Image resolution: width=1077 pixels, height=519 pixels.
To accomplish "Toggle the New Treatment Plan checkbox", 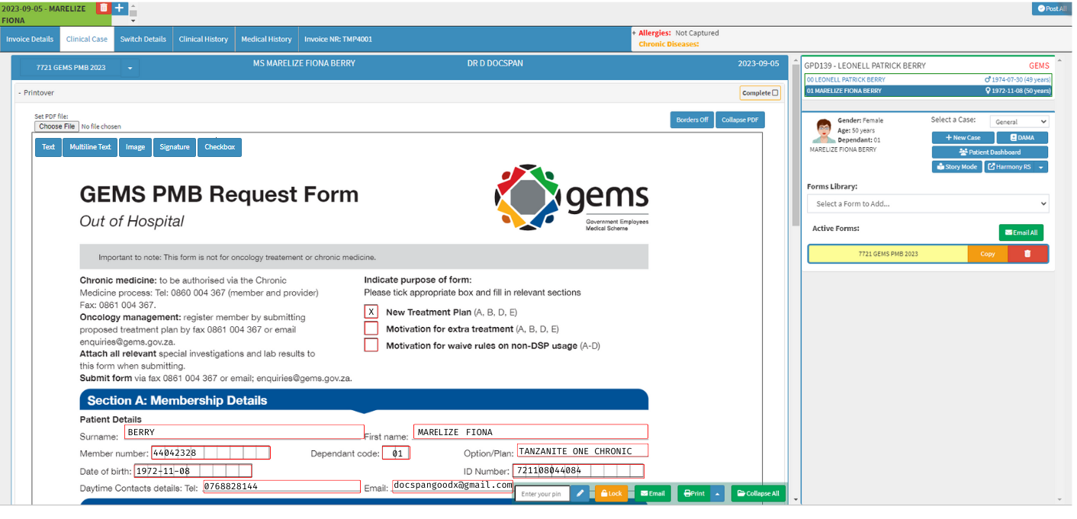I will click(x=371, y=312).
